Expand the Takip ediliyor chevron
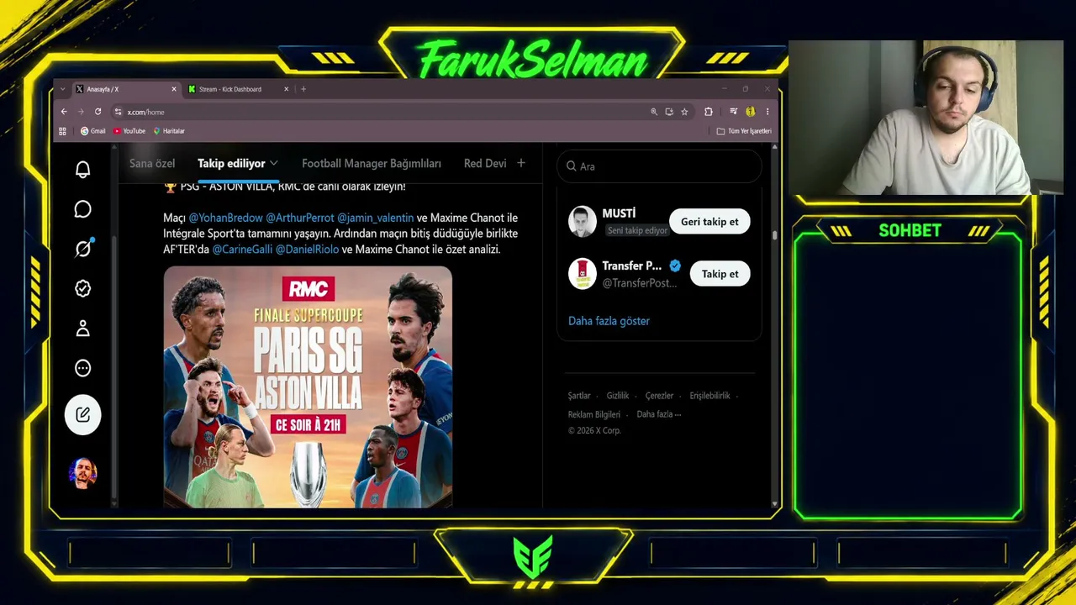The image size is (1076, 605). tap(274, 163)
